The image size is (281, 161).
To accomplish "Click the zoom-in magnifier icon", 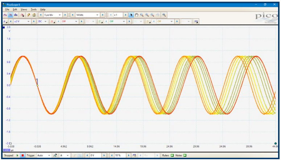I will point(147,15).
